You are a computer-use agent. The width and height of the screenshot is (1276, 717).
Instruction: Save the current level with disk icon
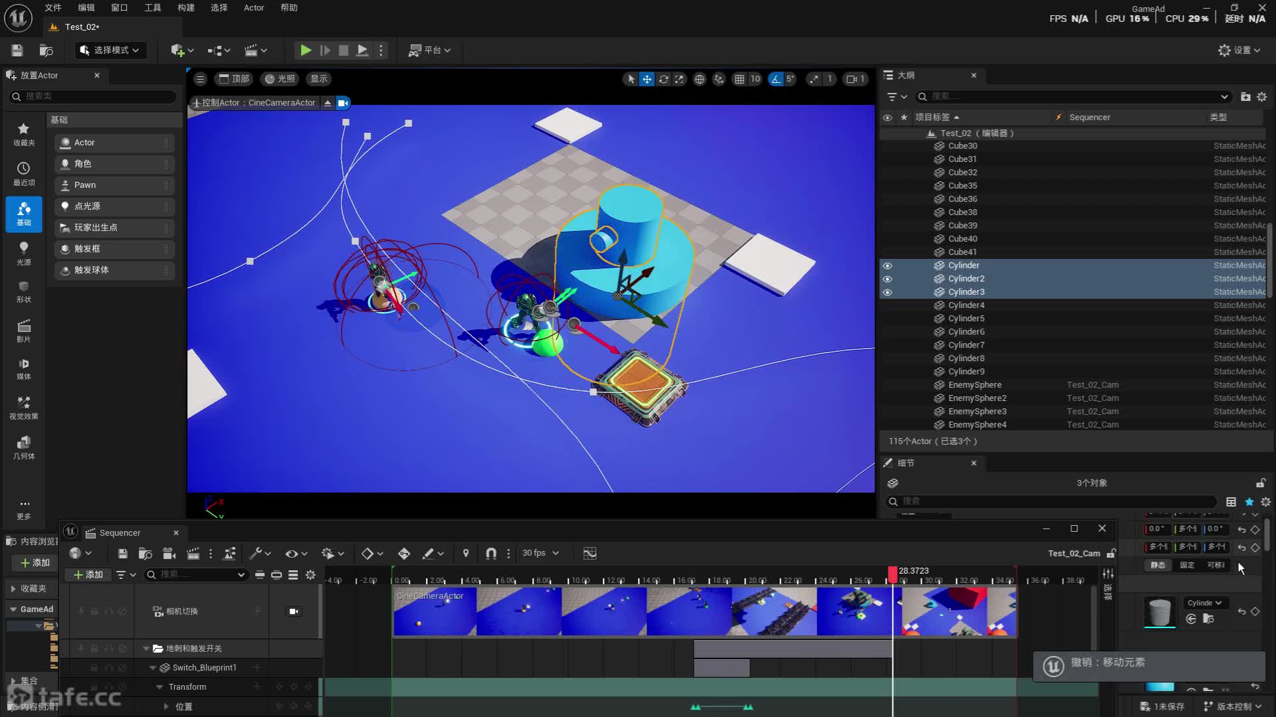point(17,50)
